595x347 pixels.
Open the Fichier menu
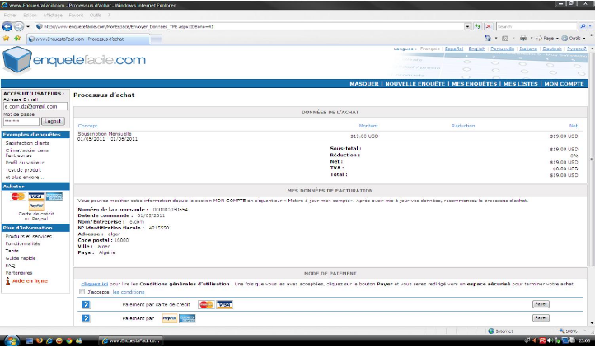point(10,15)
